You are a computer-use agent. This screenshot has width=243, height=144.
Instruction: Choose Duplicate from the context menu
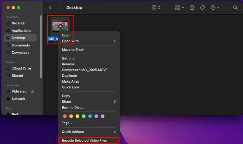(x=89, y=76)
